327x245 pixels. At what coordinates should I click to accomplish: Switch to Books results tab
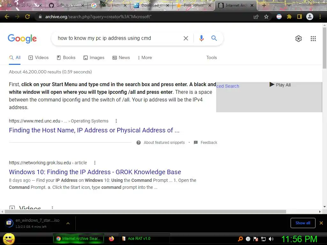point(66,58)
